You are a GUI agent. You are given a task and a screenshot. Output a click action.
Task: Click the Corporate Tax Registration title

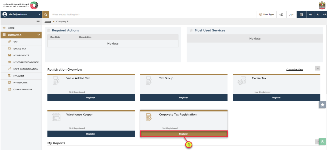pos(178,115)
